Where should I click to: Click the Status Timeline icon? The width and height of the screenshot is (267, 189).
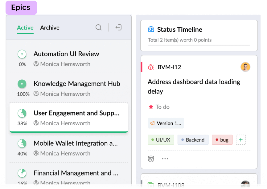(151, 30)
